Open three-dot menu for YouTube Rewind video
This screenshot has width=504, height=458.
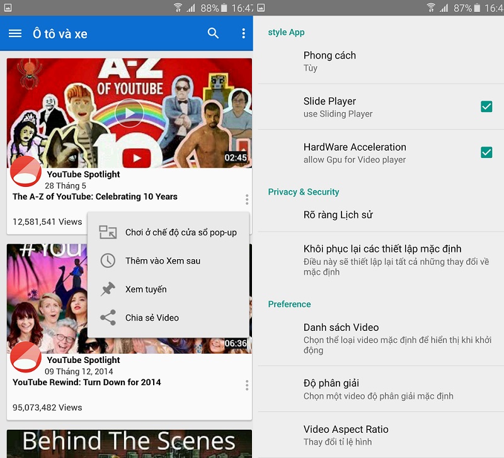[x=247, y=385]
